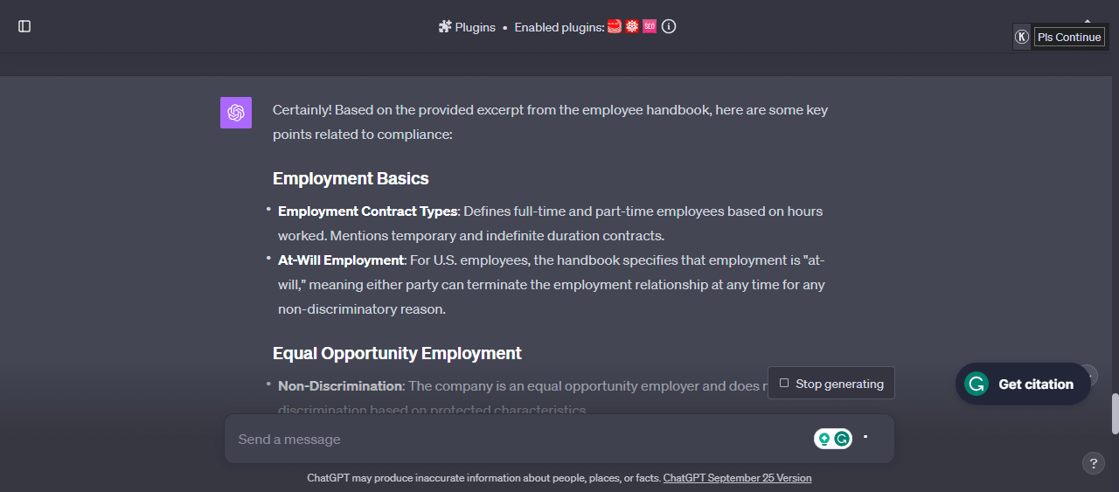1119x492 pixels.
Task: Click Stop generating button
Action: [x=831, y=383]
